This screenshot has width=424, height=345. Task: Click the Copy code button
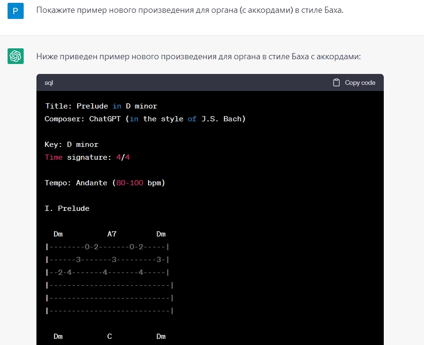[x=354, y=82]
